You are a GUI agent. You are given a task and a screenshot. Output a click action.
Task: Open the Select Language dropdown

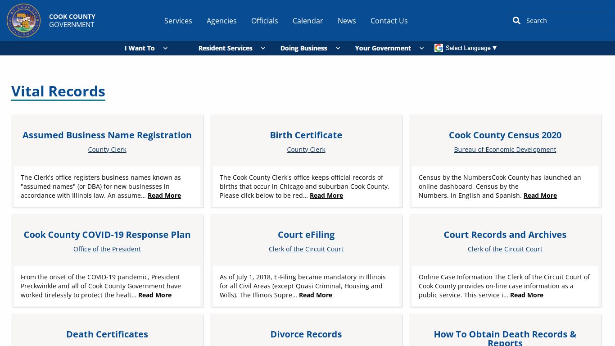[x=471, y=48]
